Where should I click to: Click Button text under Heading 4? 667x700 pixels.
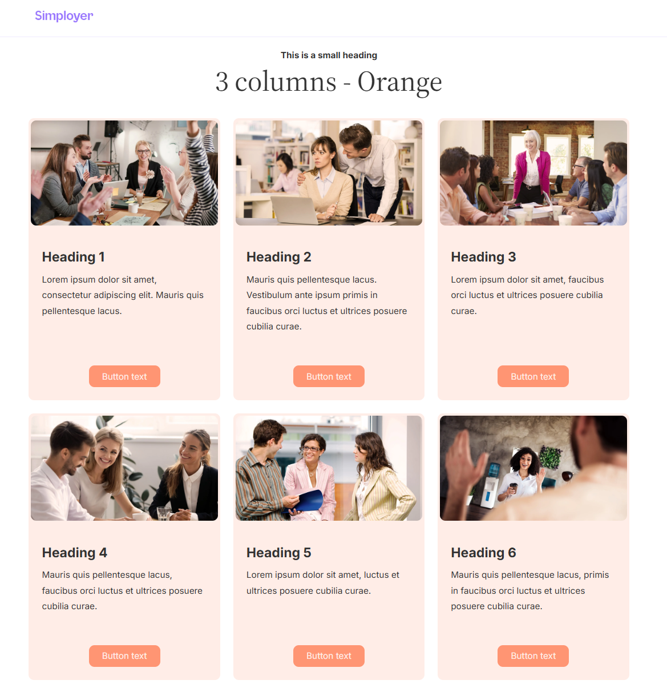[x=124, y=656]
